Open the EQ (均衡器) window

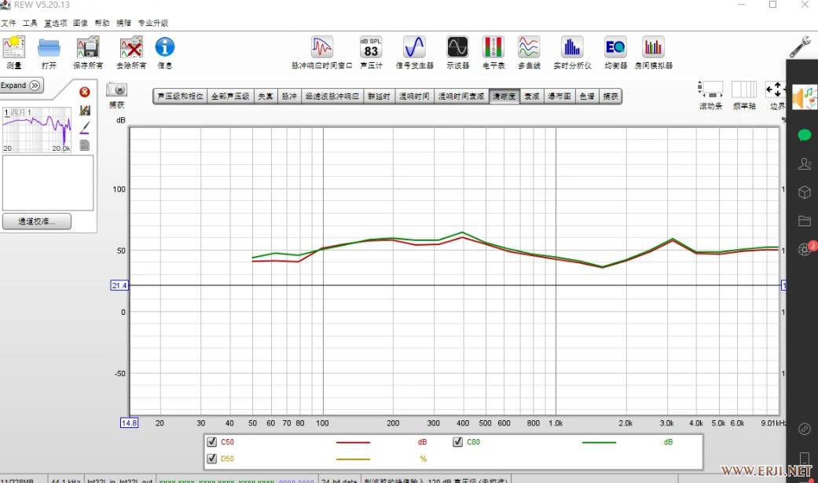coord(615,48)
